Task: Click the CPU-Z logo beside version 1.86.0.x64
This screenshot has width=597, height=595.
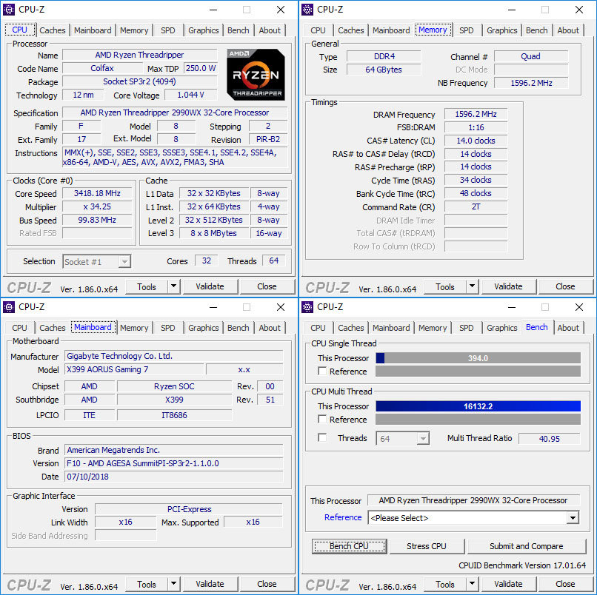Action: 28,286
